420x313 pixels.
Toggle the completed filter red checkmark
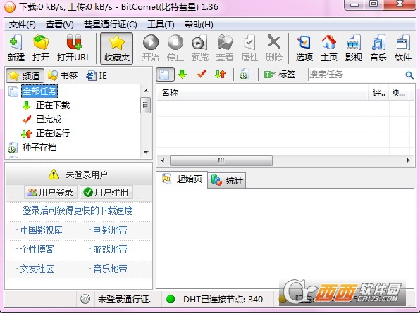202,75
